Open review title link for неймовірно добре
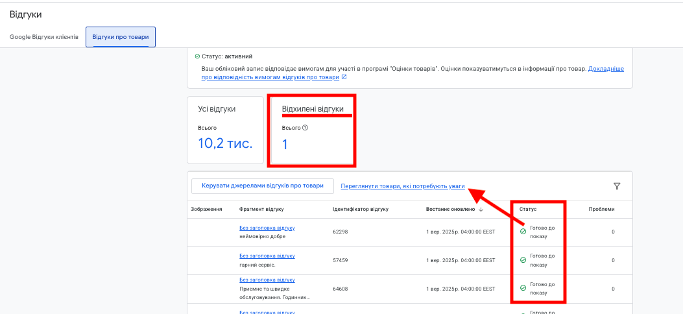Screen dimensions: 683x314 (x=267, y=228)
